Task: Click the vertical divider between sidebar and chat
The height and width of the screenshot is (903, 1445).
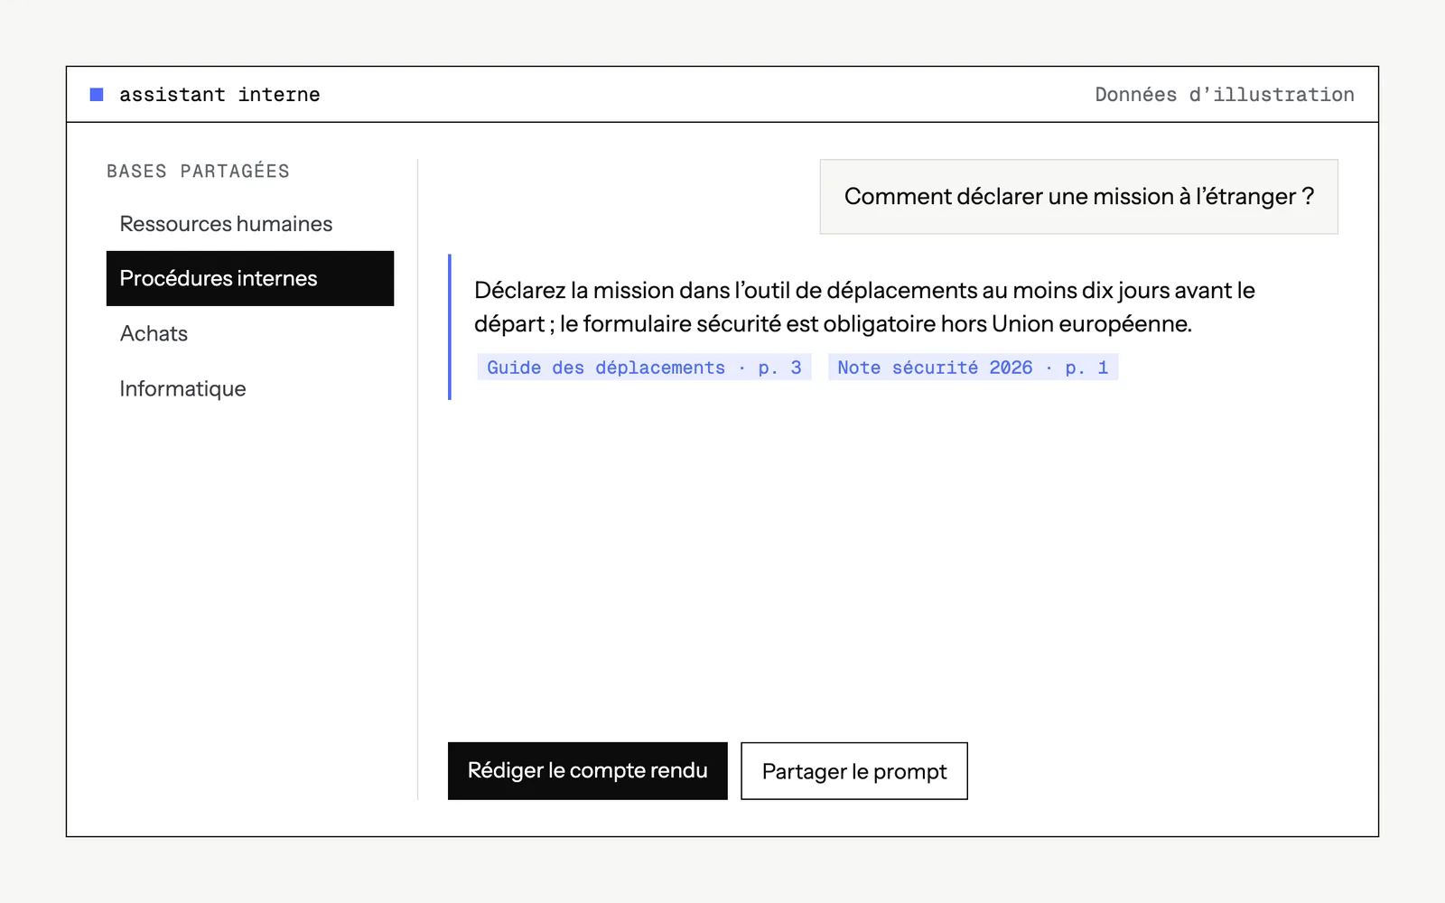Action: (417, 479)
